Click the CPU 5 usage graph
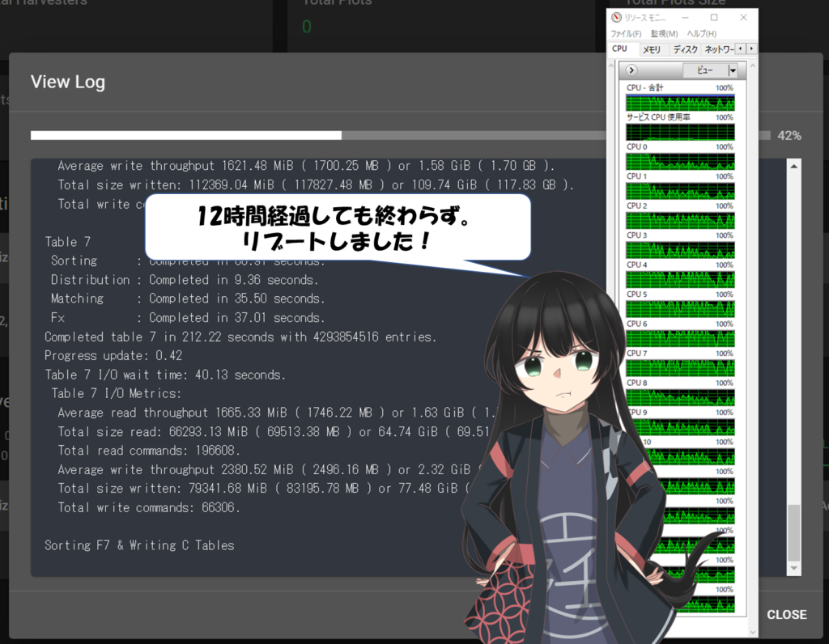 click(x=680, y=309)
